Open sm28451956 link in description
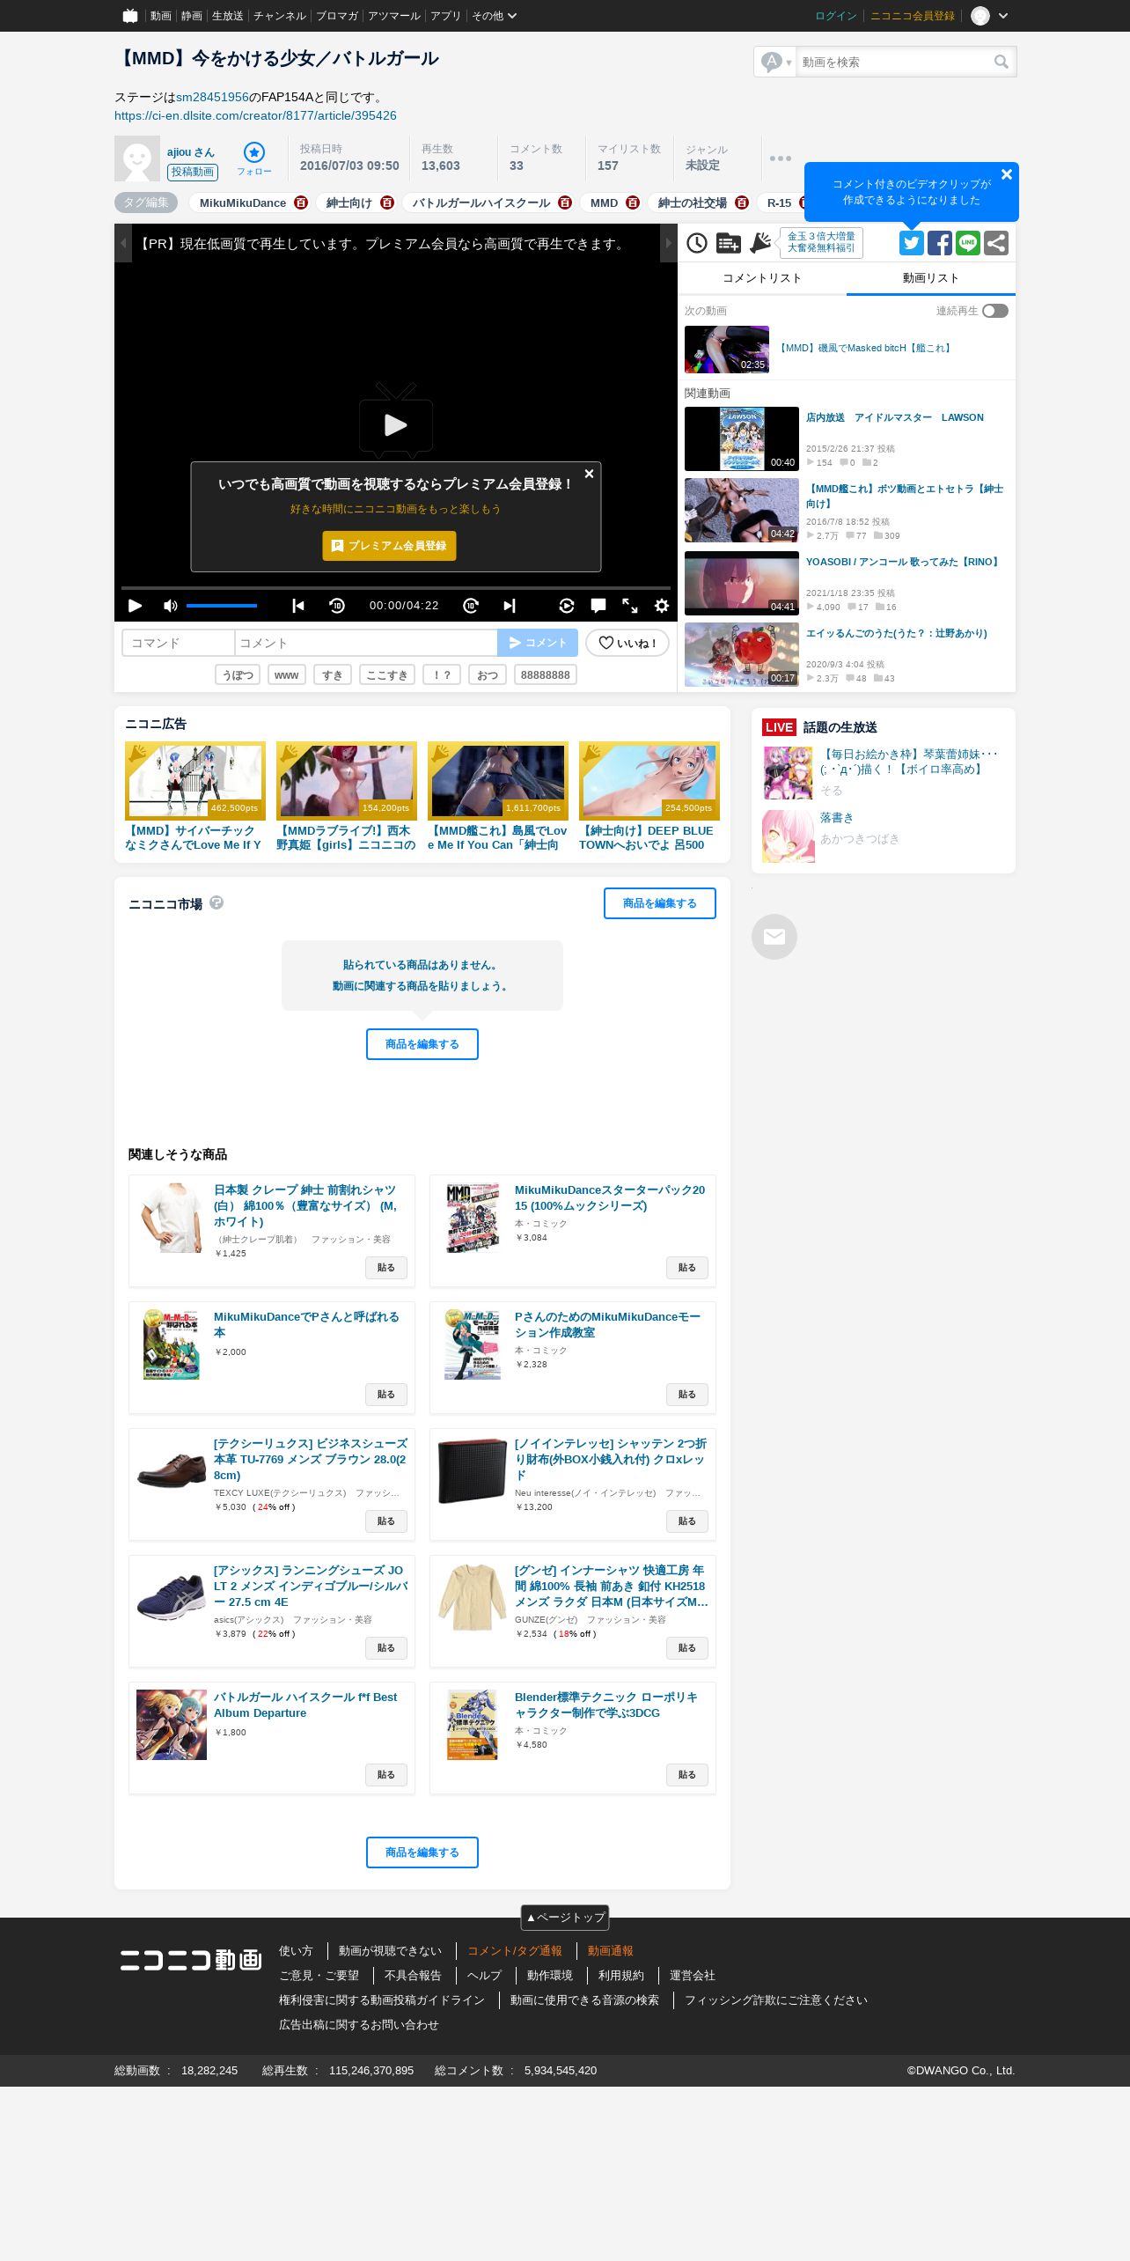Image resolution: width=1130 pixels, height=2261 pixels. click(x=212, y=97)
